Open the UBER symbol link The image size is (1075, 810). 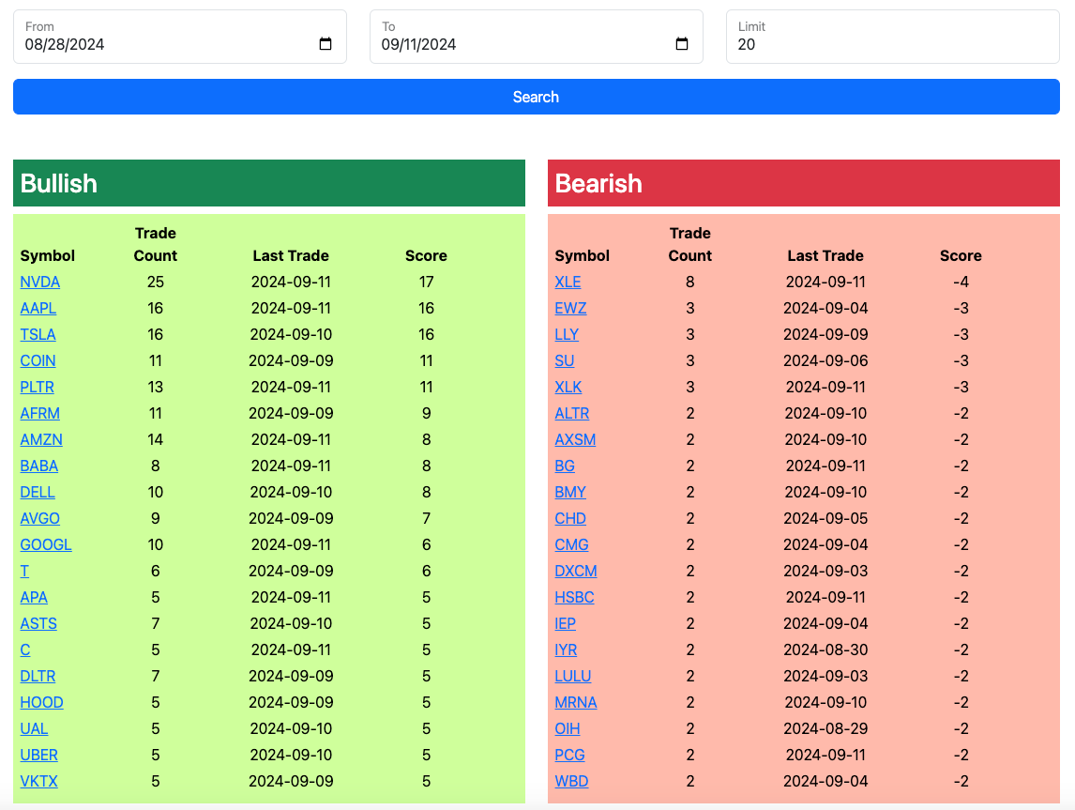(x=39, y=756)
